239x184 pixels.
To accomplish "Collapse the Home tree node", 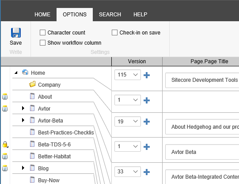I will [x=16, y=73].
